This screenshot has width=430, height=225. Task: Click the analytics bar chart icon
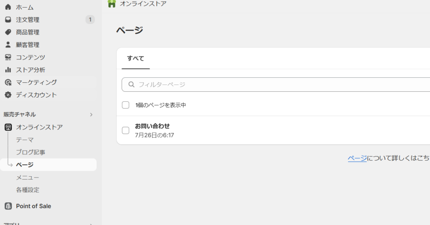[8, 70]
